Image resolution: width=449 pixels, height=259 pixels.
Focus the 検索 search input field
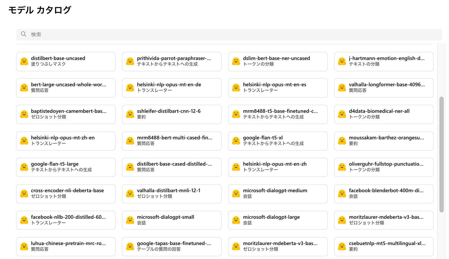point(229,34)
